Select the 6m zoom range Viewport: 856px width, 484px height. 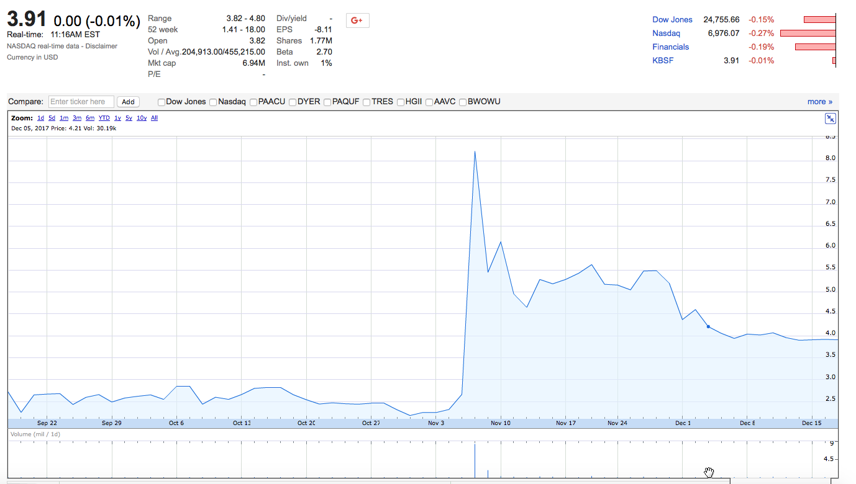click(x=90, y=118)
